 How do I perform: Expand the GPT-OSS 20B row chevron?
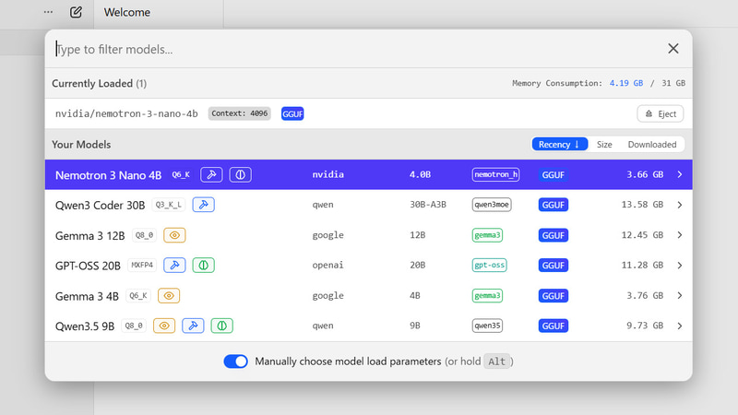pyautogui.click(x=680, y=266)
